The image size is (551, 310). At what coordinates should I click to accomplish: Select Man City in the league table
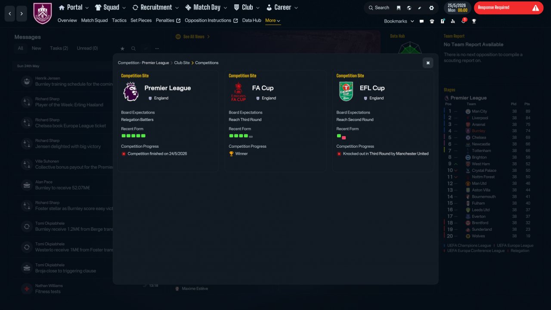480,112
